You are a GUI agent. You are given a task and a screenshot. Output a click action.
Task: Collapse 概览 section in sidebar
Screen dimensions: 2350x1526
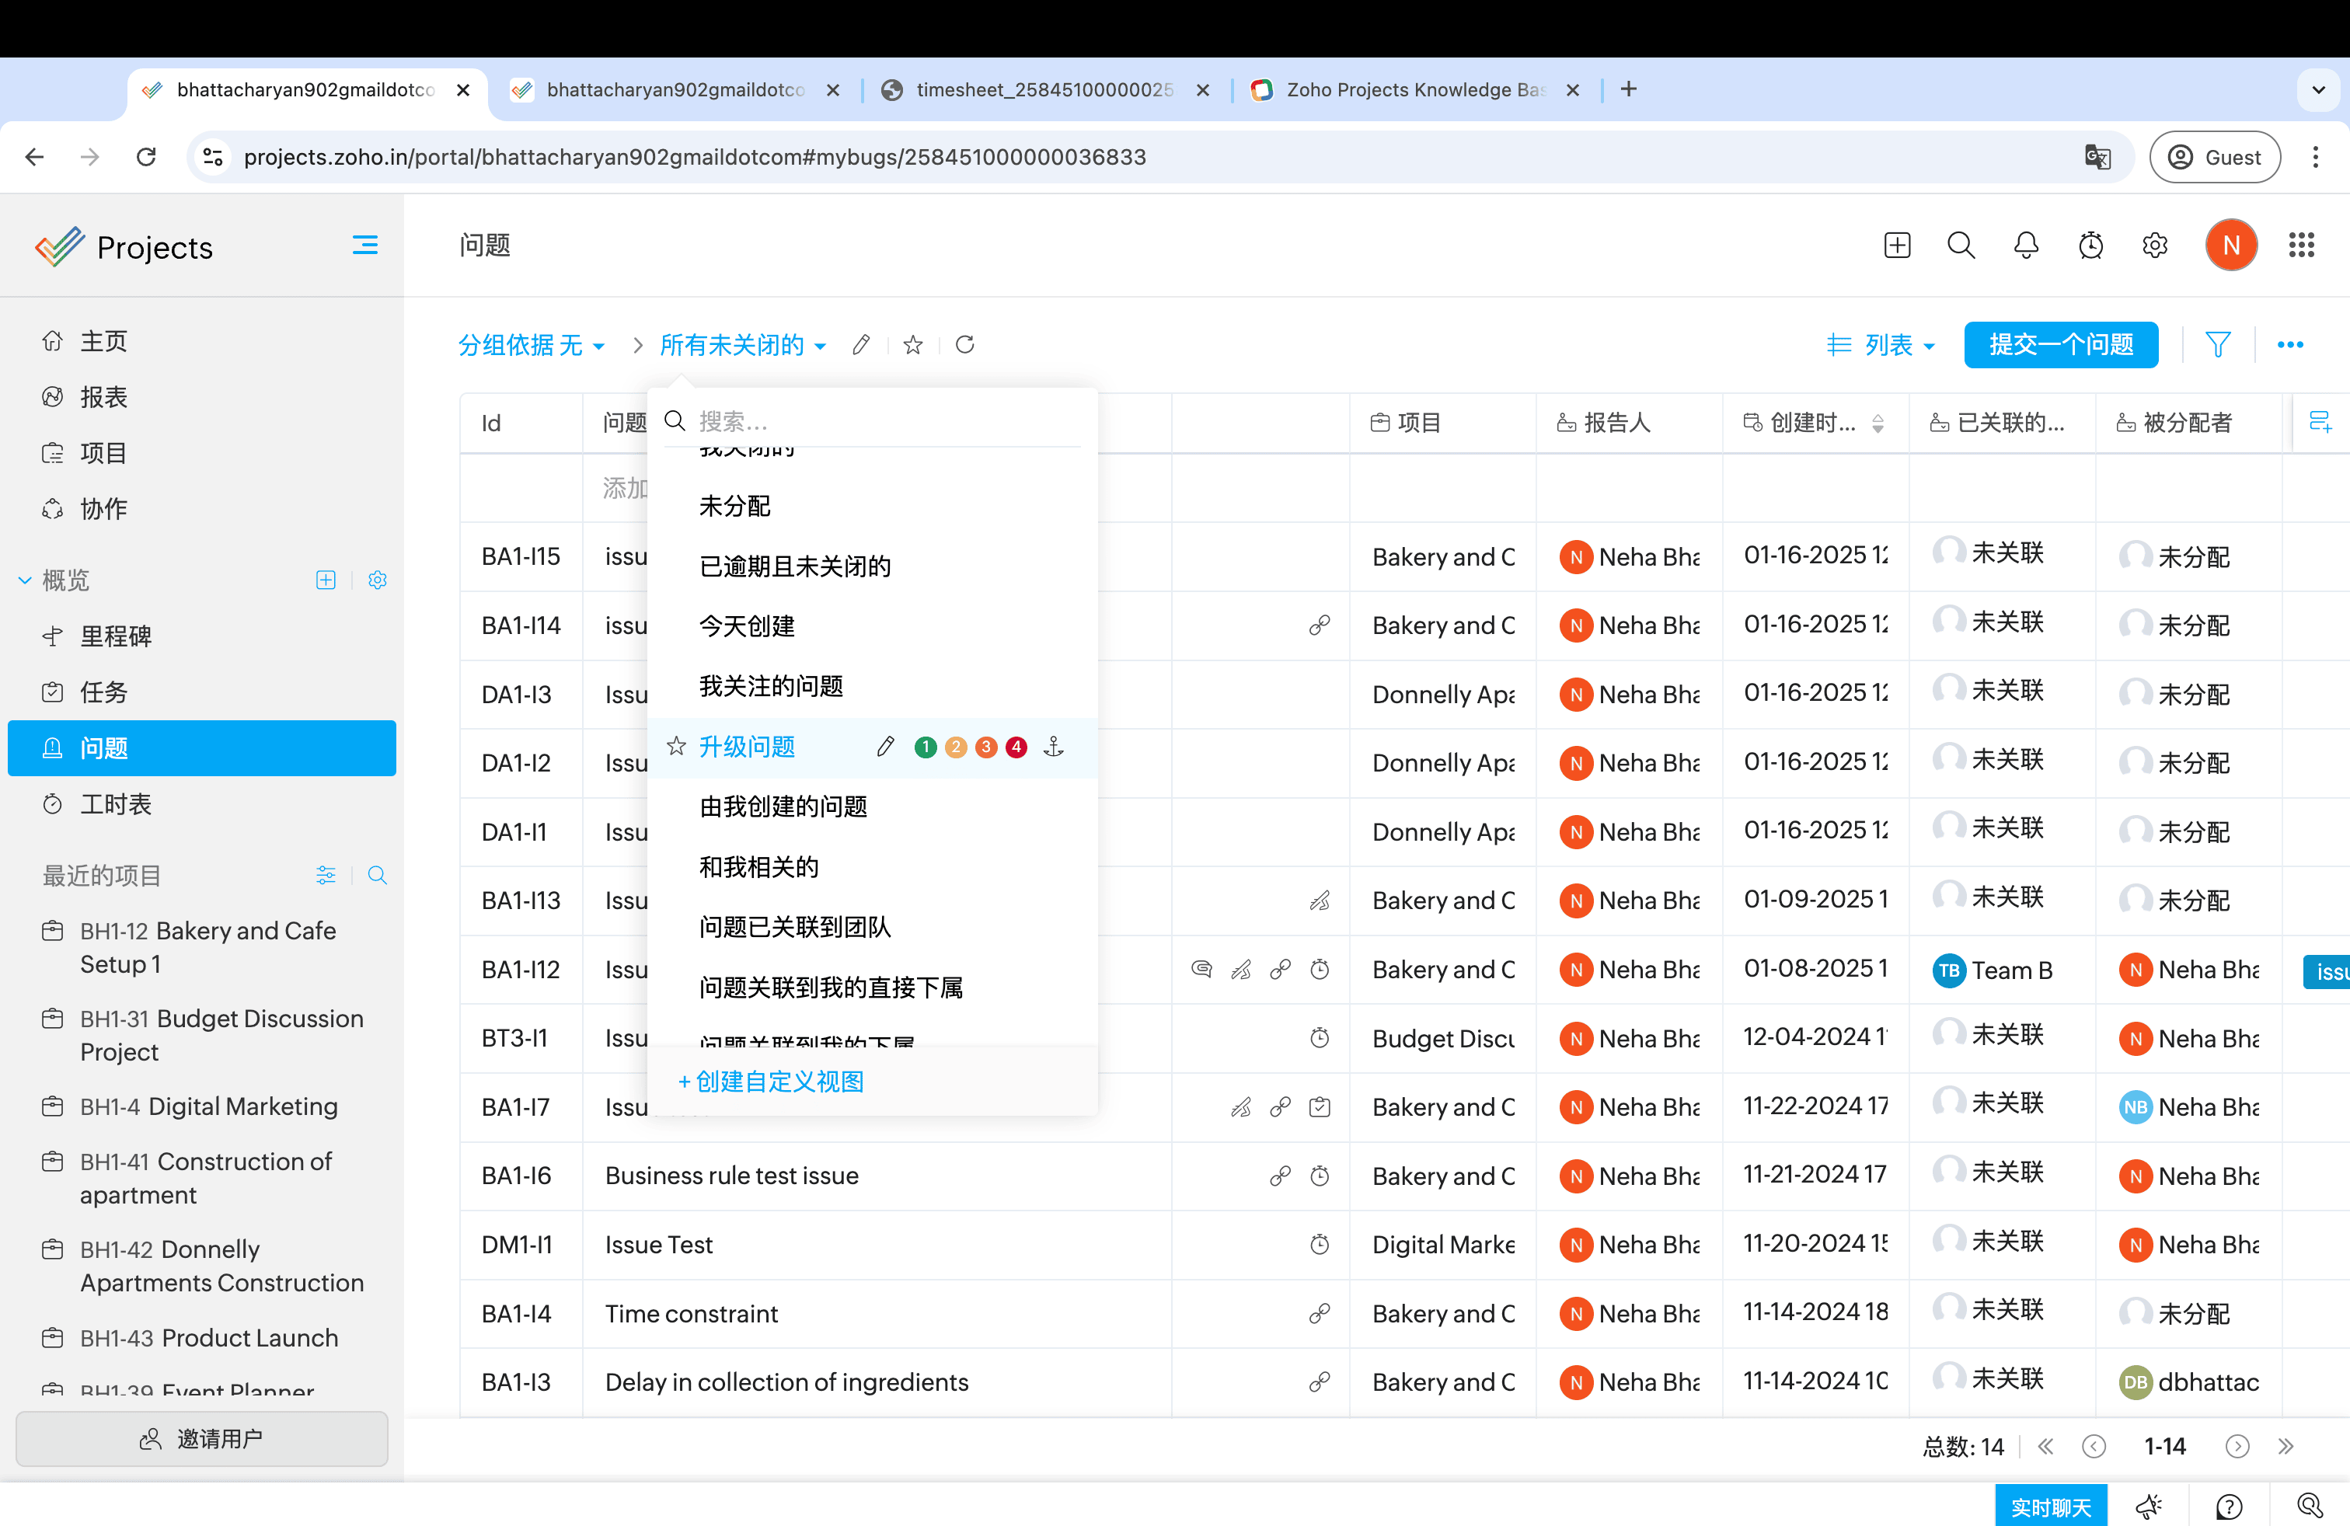(25, 580)
